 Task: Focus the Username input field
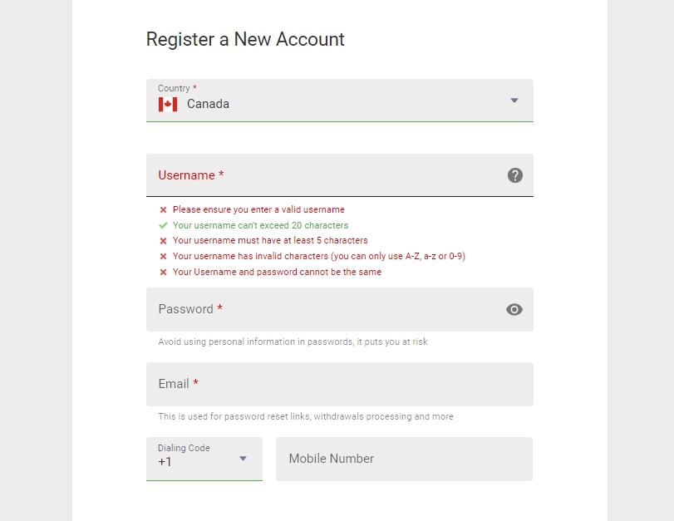click(x=340, y=175)
